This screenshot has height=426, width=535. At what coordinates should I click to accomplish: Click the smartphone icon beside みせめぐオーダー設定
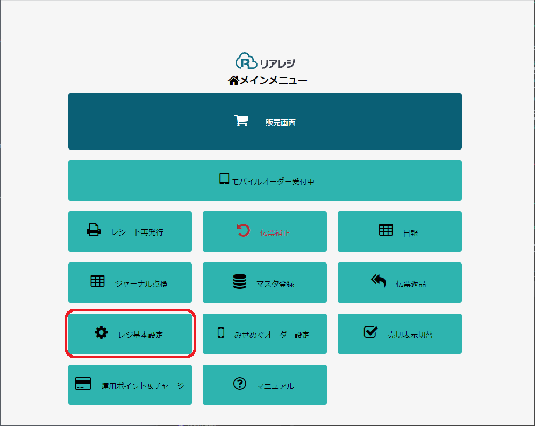[x=221, y=332]
